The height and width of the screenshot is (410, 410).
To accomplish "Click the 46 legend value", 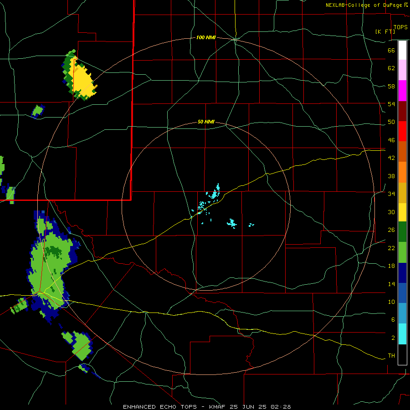I will coord(391,140).
